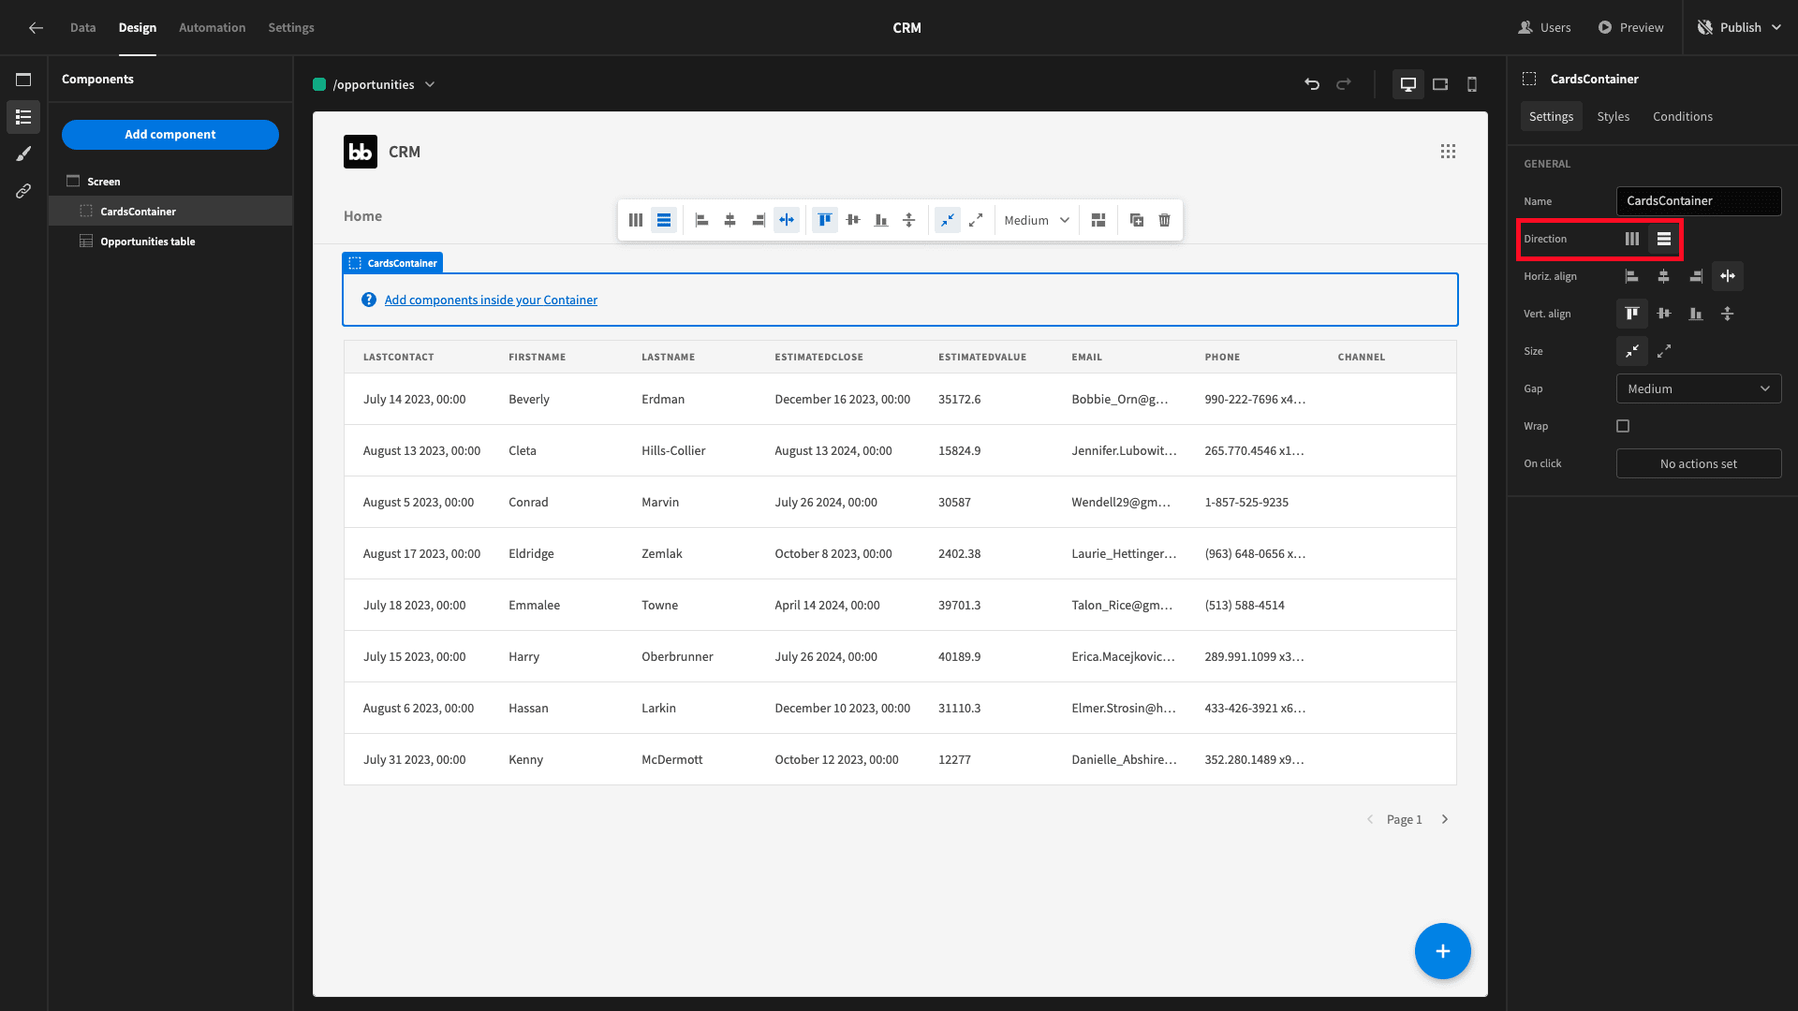Click the blue plus floating button
1798x1011 pixels.
click(1442, 951)
